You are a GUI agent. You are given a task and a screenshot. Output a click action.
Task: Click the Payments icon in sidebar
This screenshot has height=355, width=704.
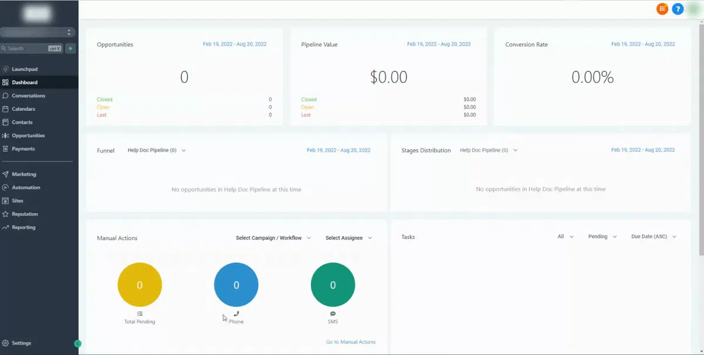(5, 149)
